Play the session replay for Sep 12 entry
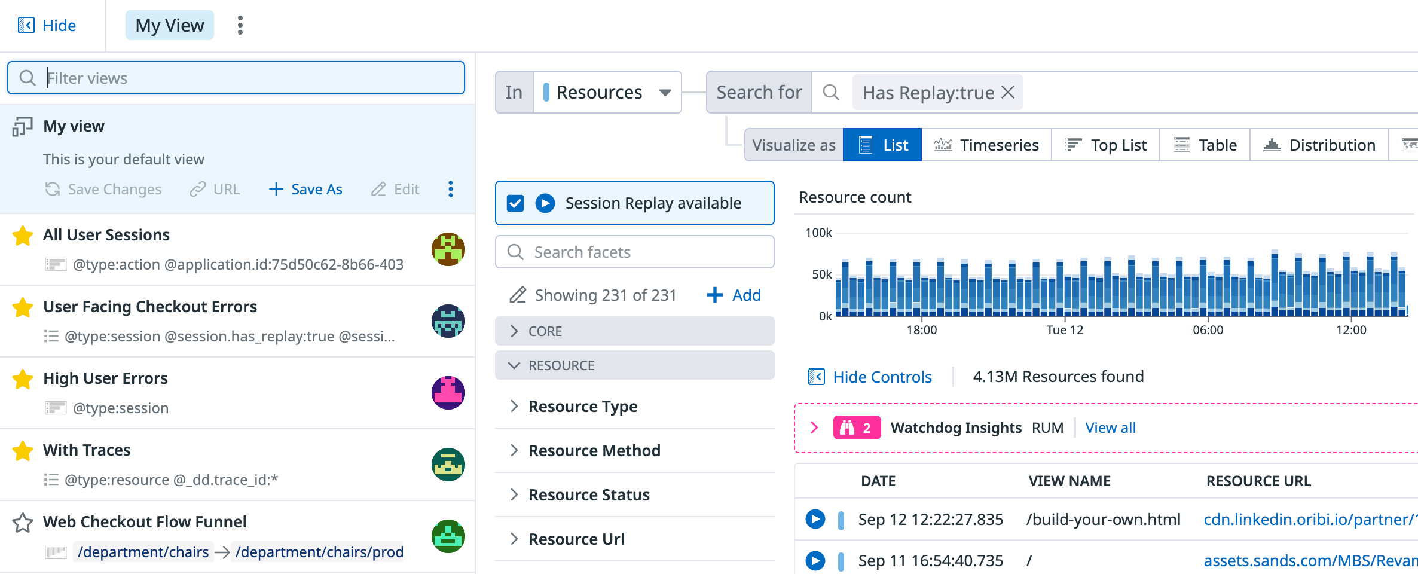The image size is (1418, 574). pos(815,520)
